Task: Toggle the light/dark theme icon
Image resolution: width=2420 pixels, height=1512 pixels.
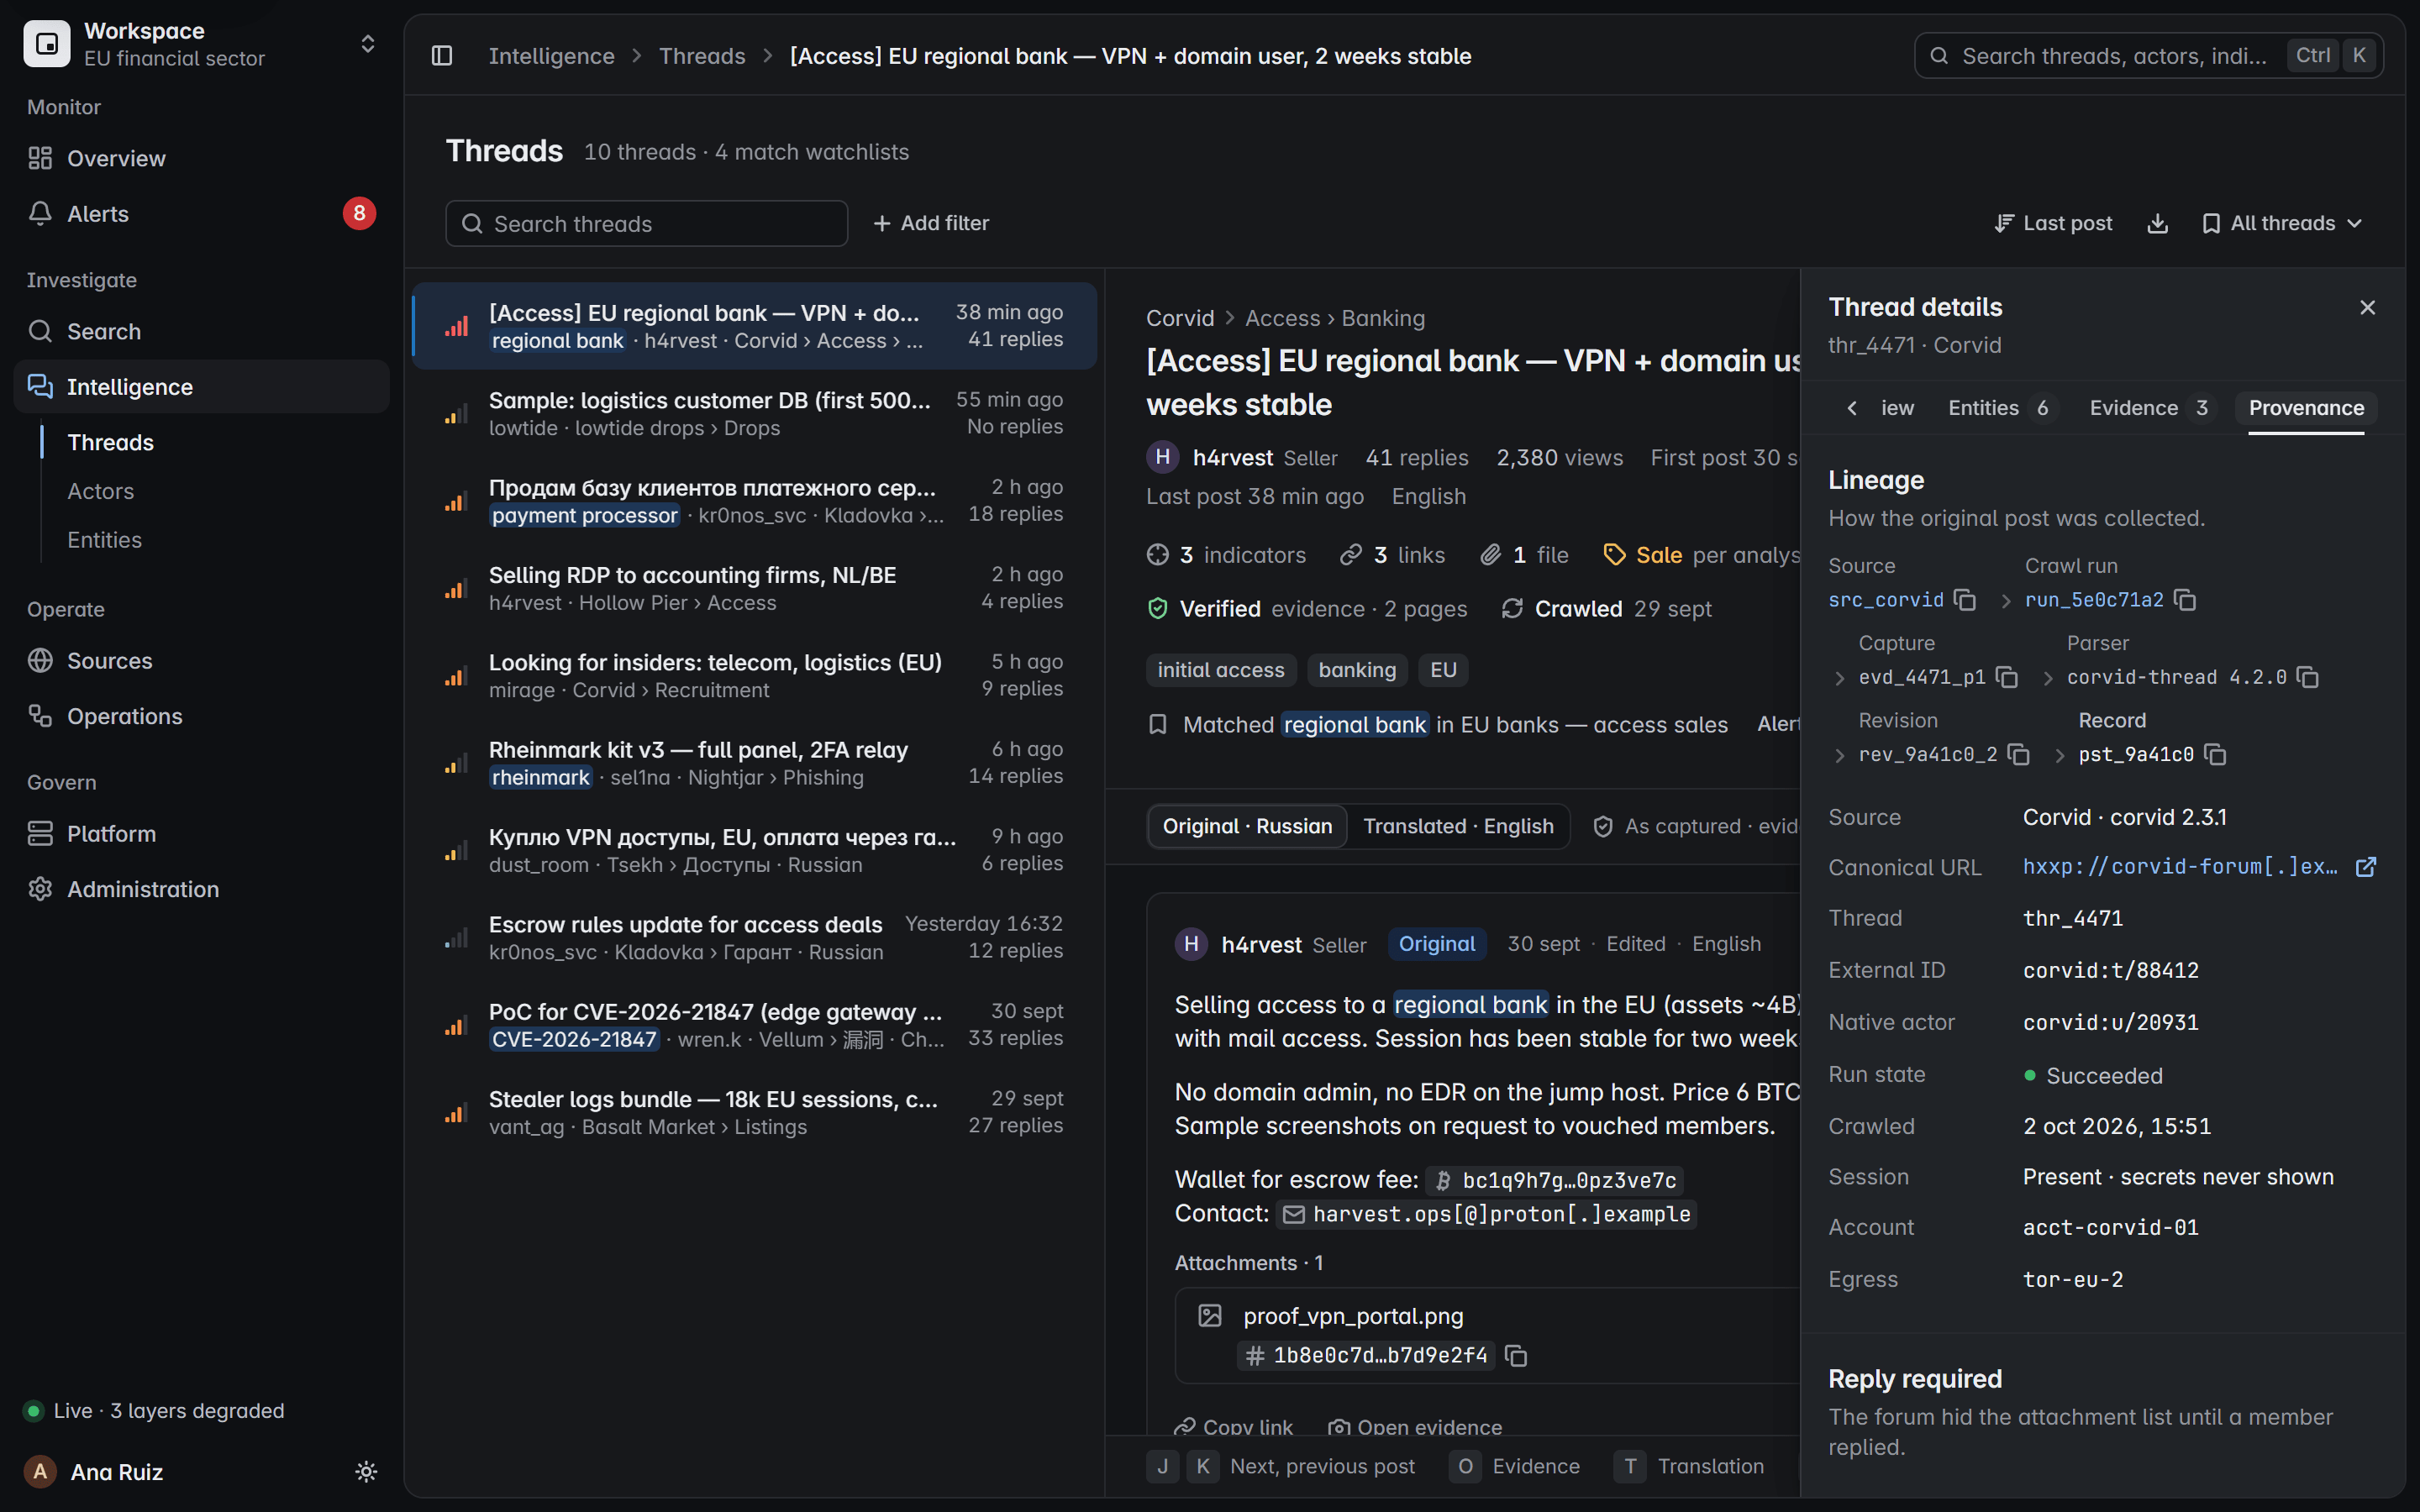Action: pyautogui.click(x=366, y=1471)
